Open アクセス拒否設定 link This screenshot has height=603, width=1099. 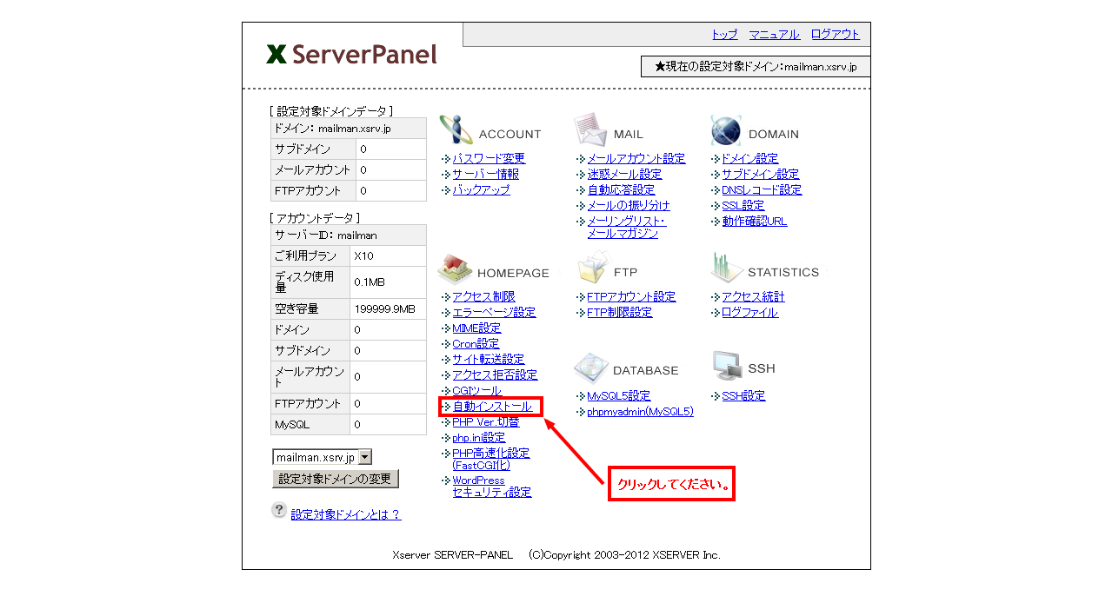coord(495,374)
